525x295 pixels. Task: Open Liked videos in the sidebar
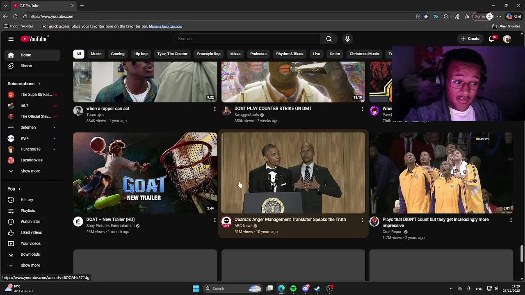tap(32, 232)
